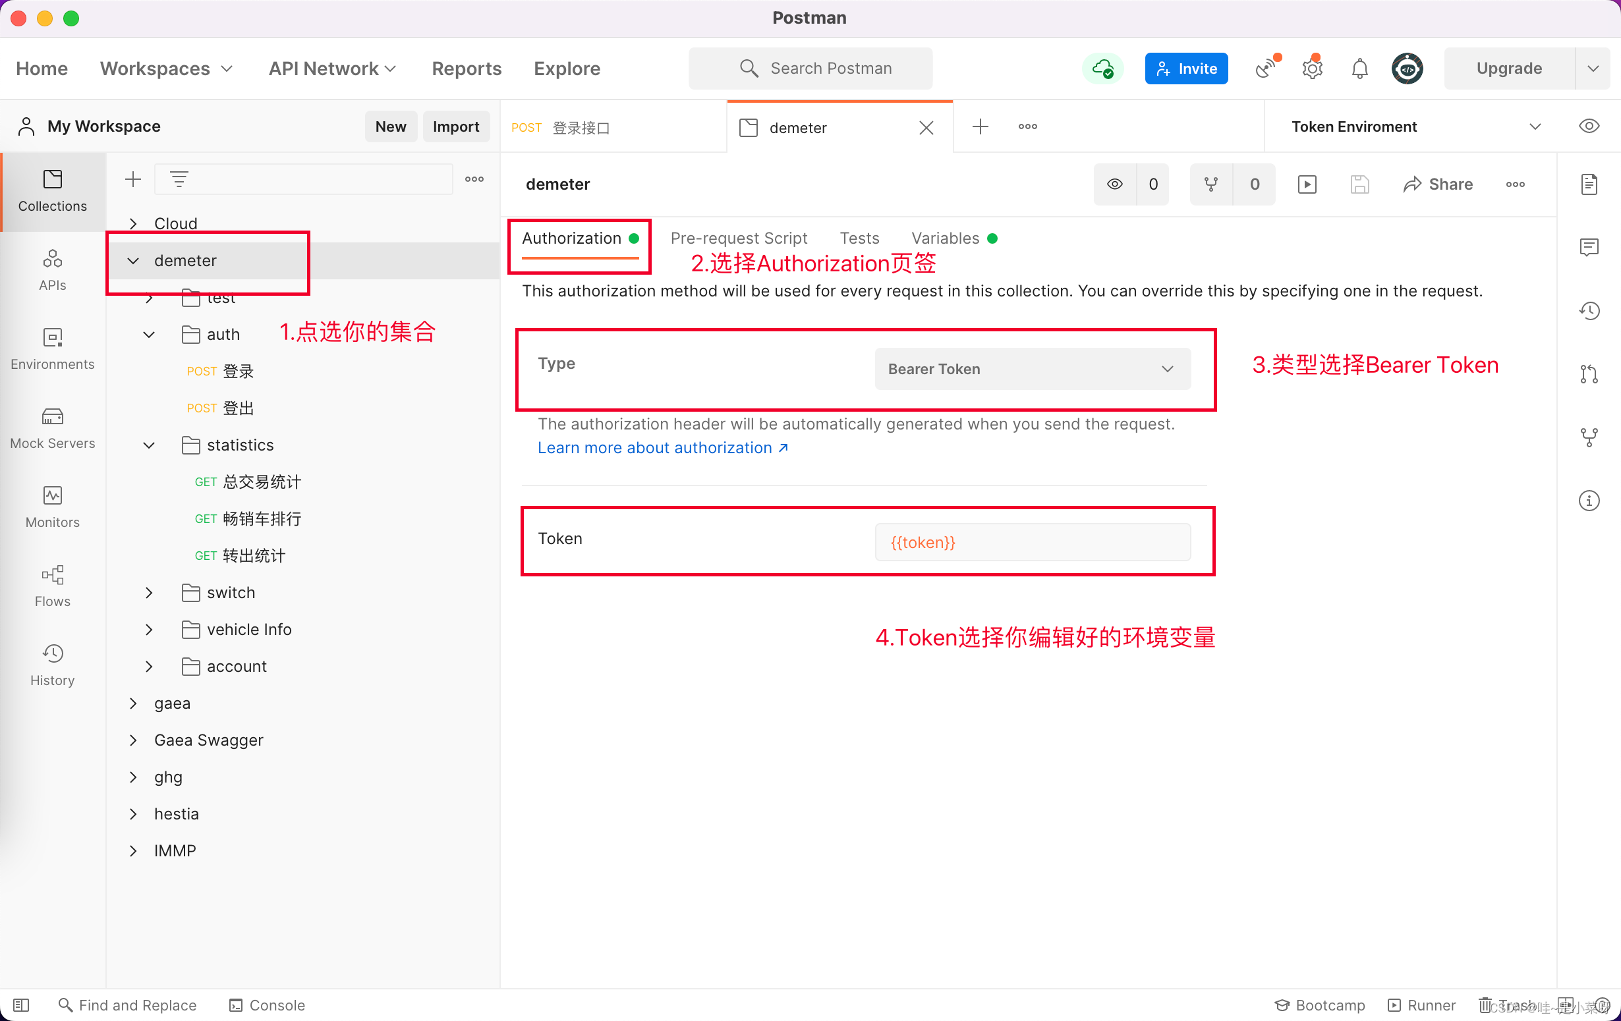Save the demeter collection using the save icon

click(x=1360, y=184)
